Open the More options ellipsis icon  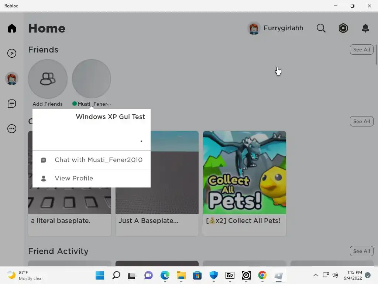click(x=11, y=129)
